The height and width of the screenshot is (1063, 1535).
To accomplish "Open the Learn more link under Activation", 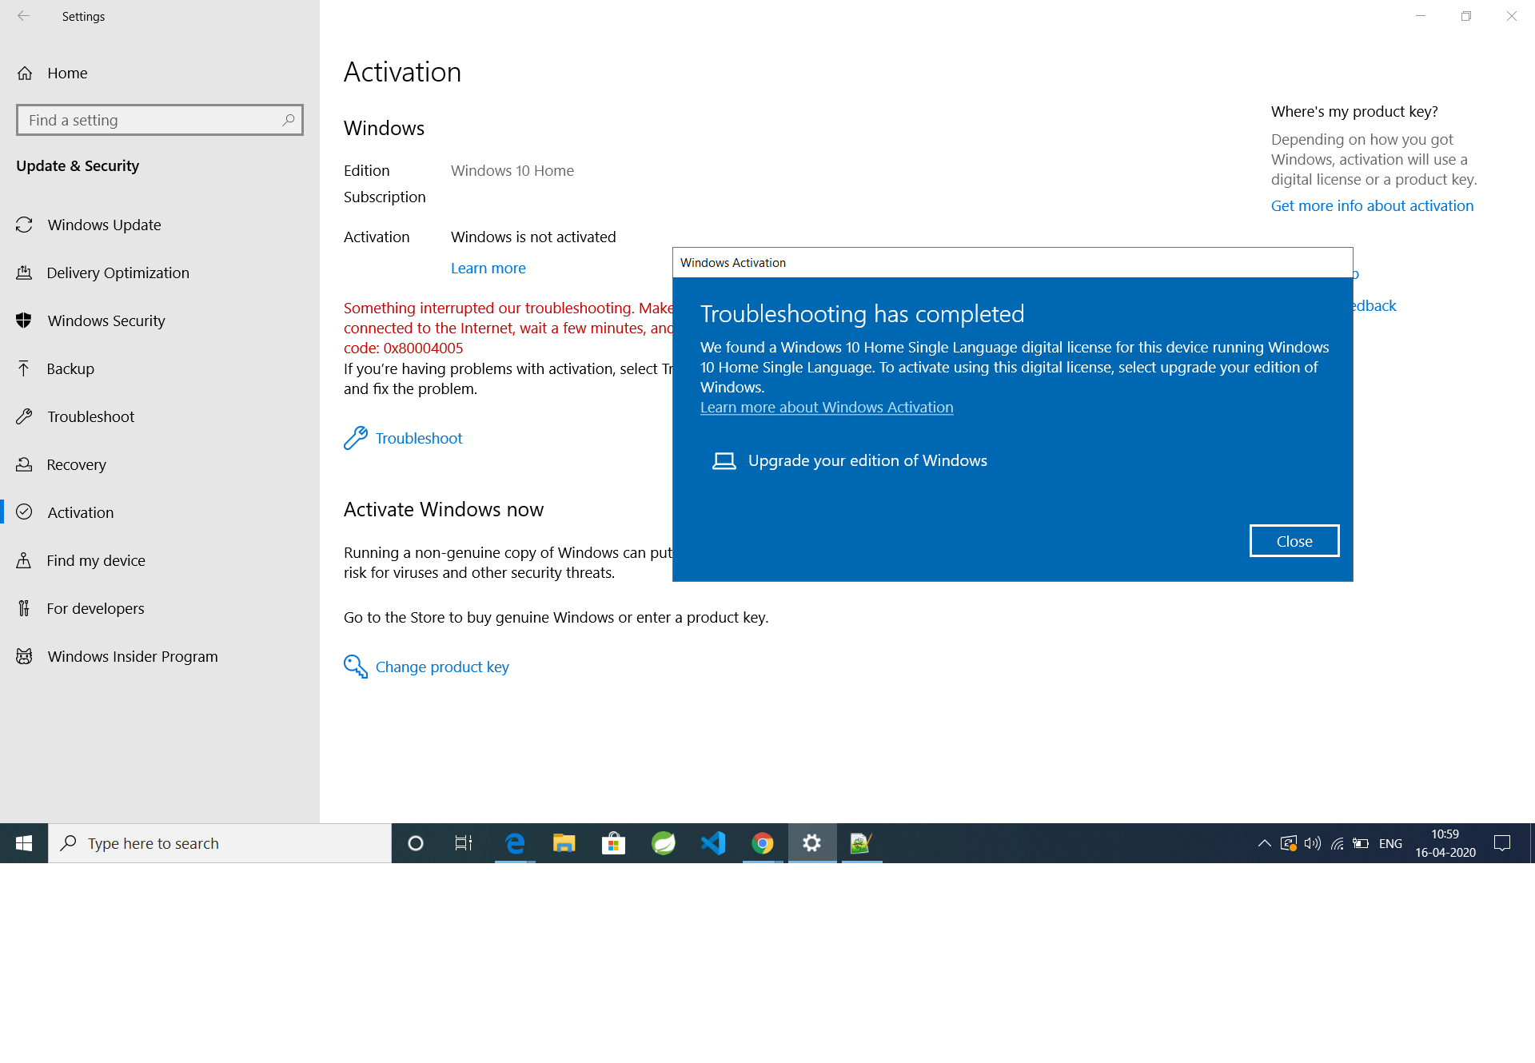I will 488,268.
